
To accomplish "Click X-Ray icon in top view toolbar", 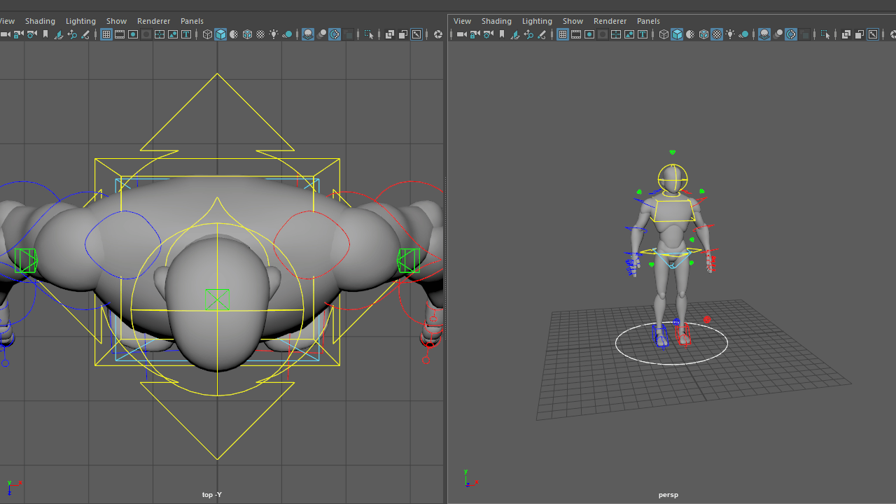I will point(390,34).
